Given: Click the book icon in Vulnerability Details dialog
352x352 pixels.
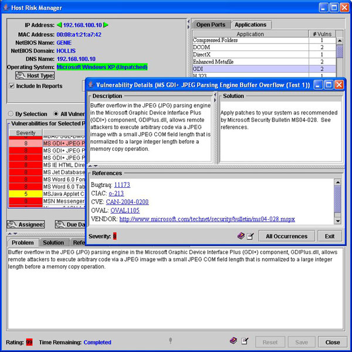Looking at the screenshot, I should 240,236.
